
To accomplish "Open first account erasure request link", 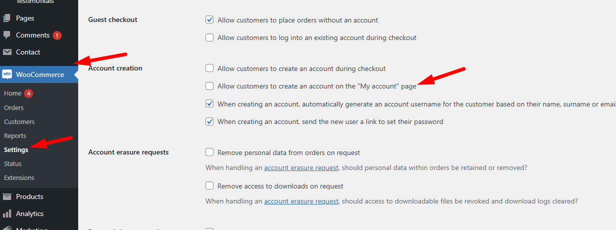I will click(301, 167).
